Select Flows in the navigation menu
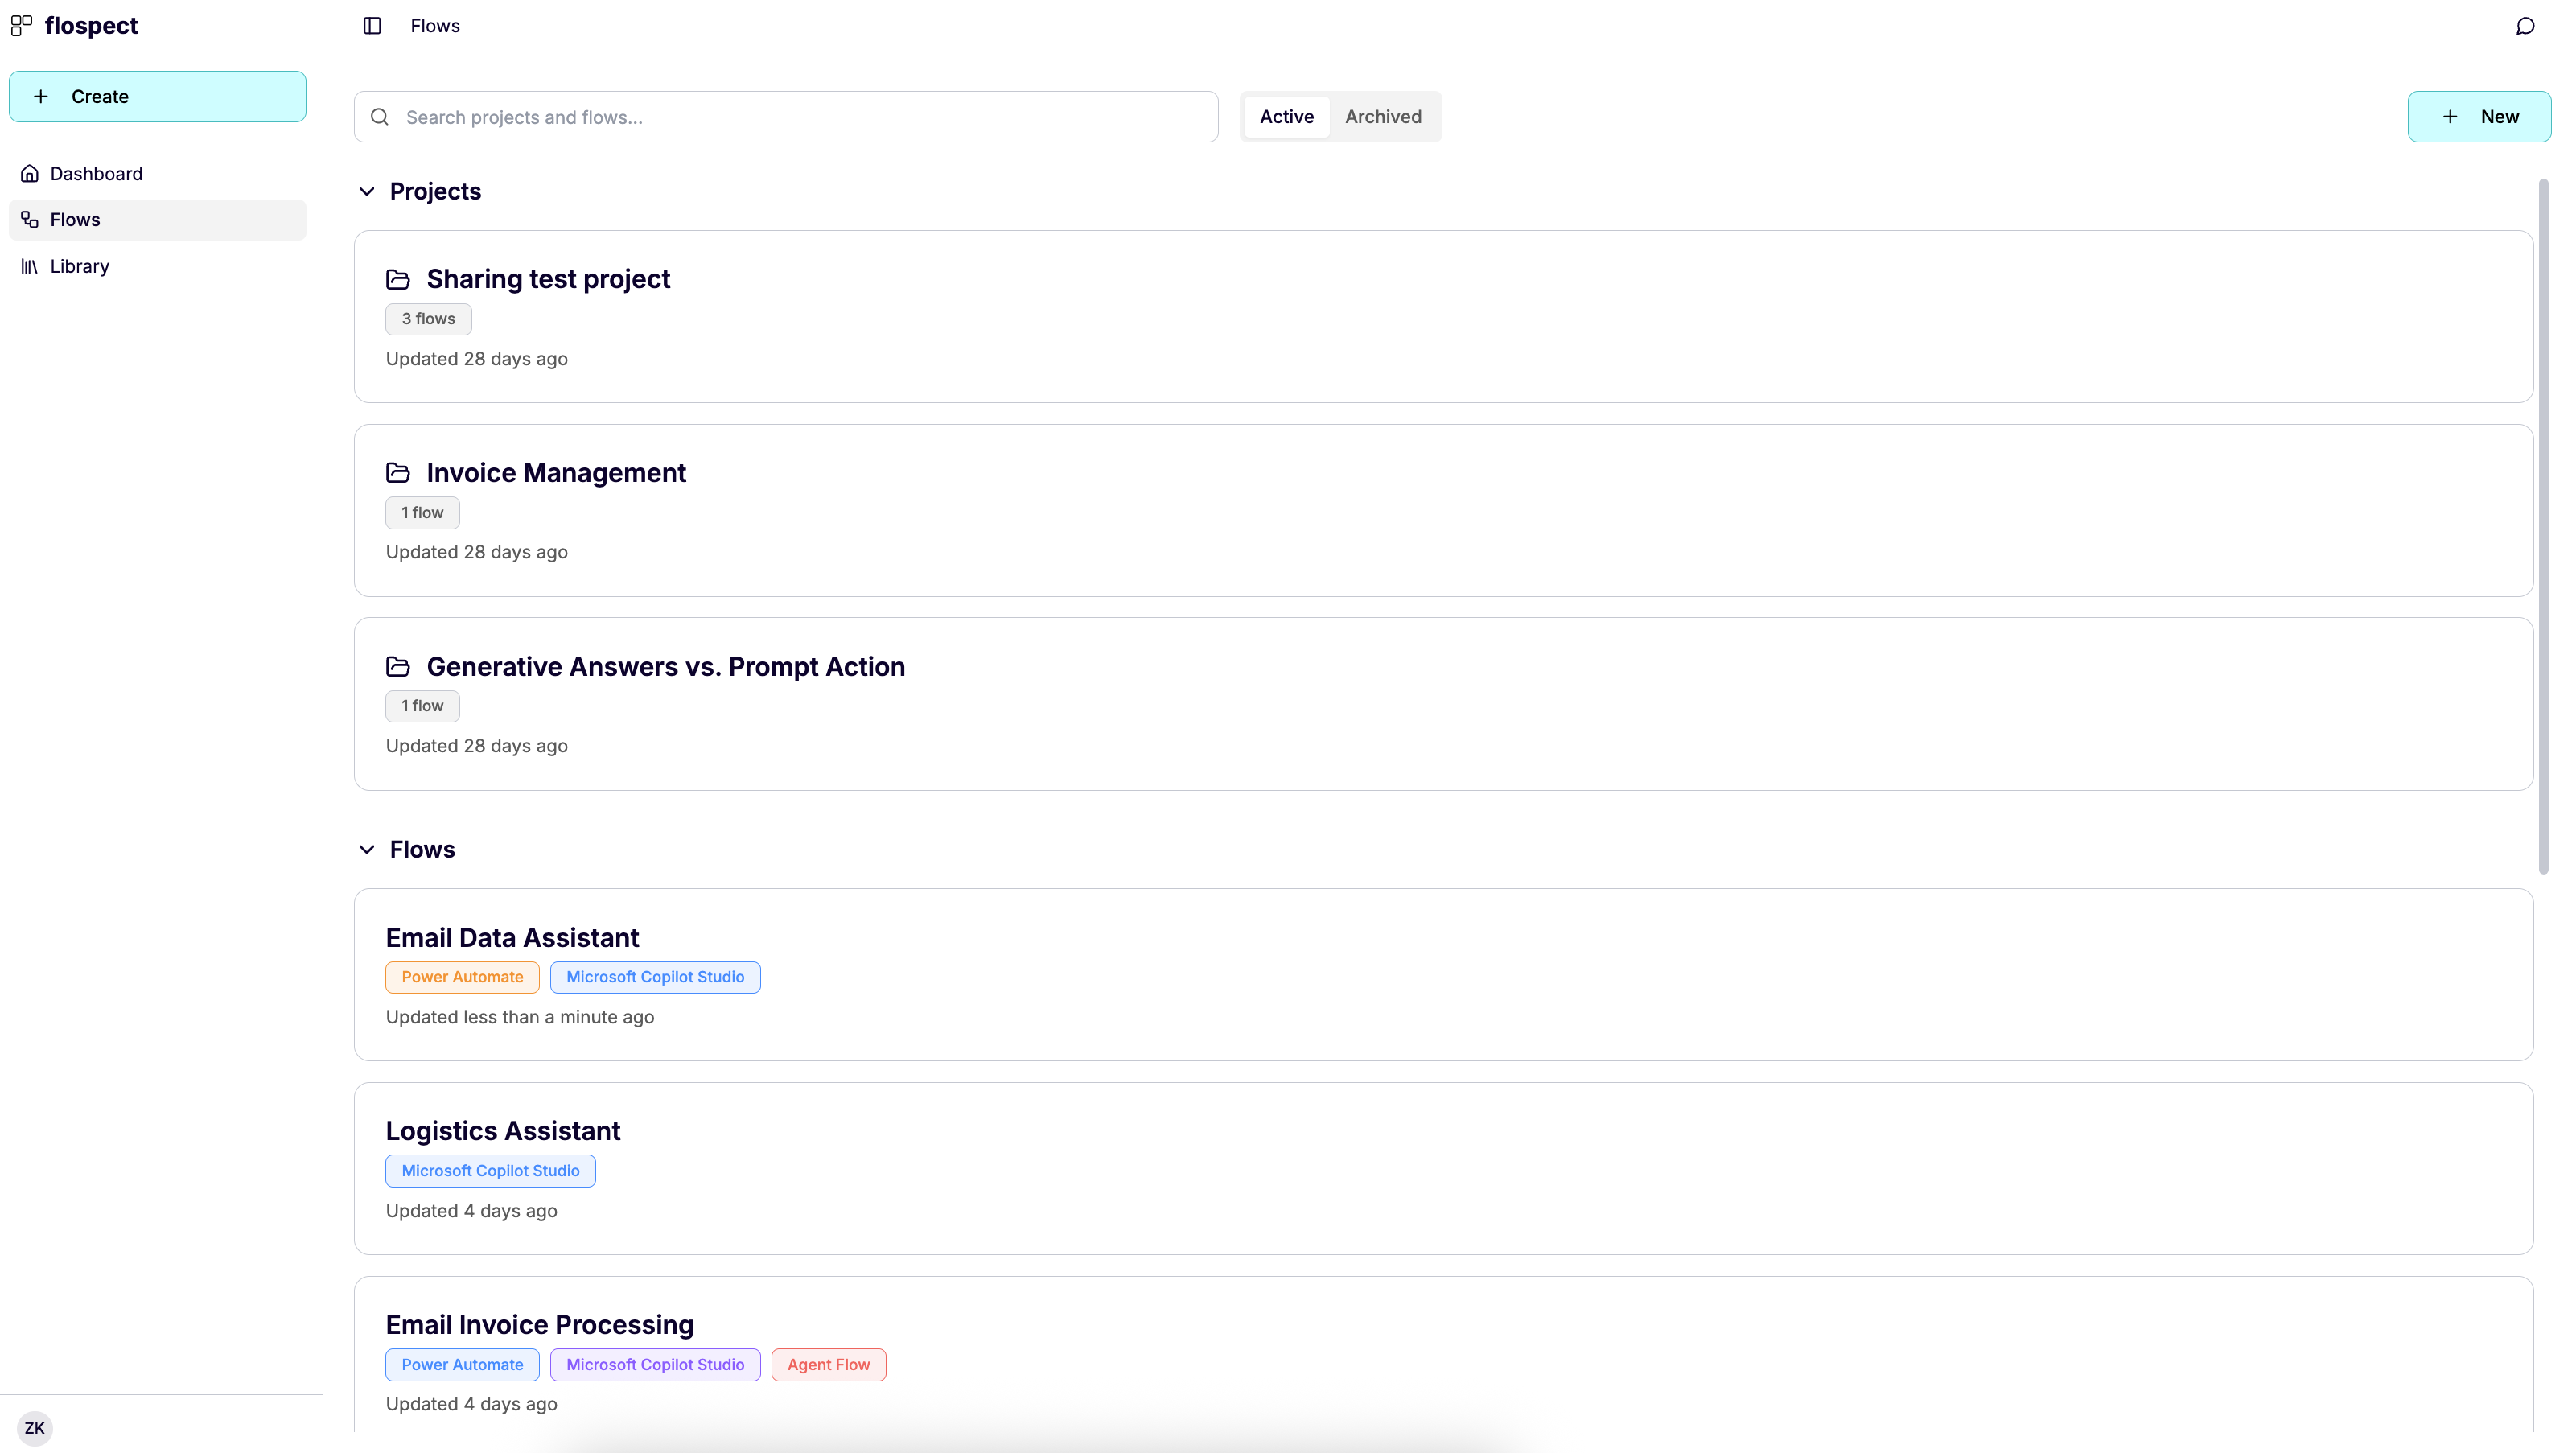Screen dimensions: 2576x1453 76,219
